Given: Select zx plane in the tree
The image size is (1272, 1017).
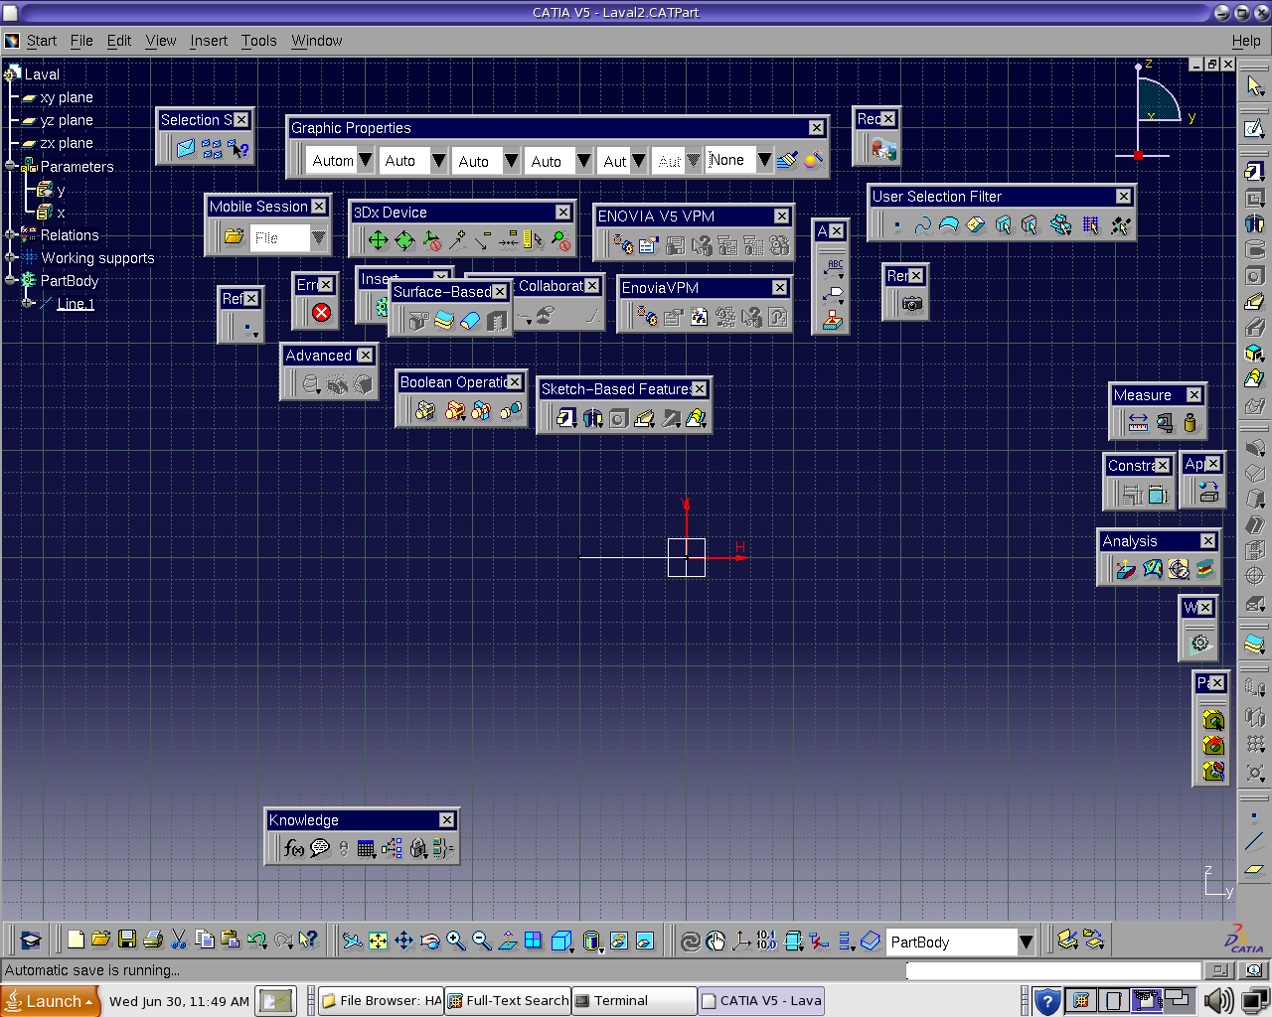Looking at the screenshot, I should point(67,143).
